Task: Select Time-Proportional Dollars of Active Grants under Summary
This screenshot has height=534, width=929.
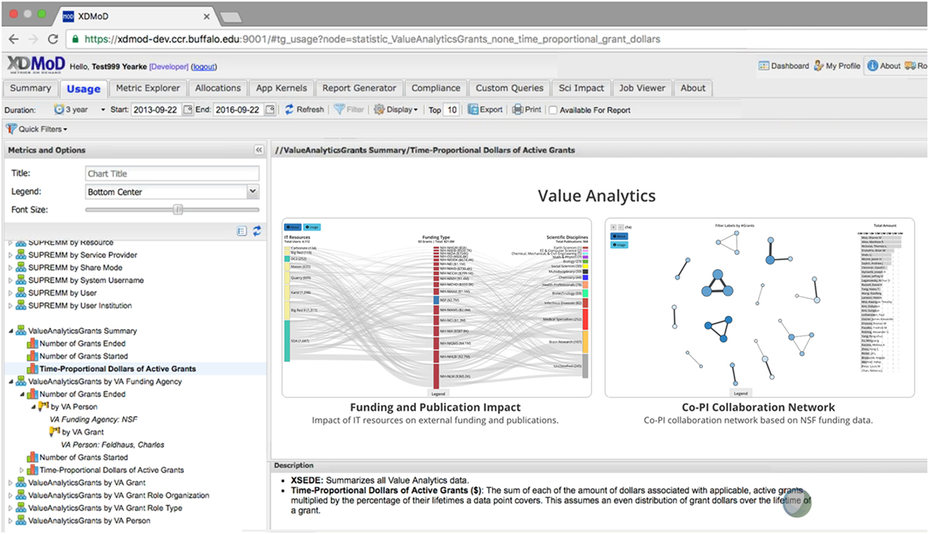Action: coord(117,369)
